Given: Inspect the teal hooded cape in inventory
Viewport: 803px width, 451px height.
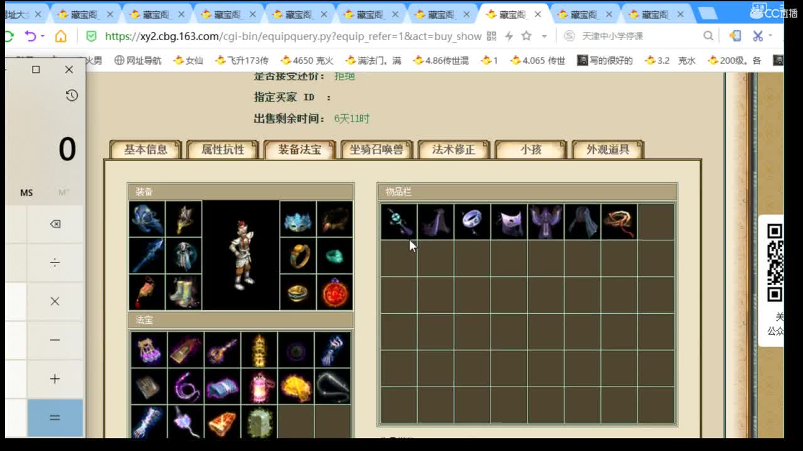Looking at the screenshot, I should [583, 222].
